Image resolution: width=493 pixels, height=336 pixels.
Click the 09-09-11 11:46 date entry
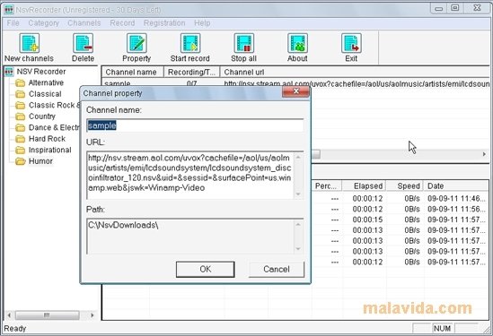[456, 199]
